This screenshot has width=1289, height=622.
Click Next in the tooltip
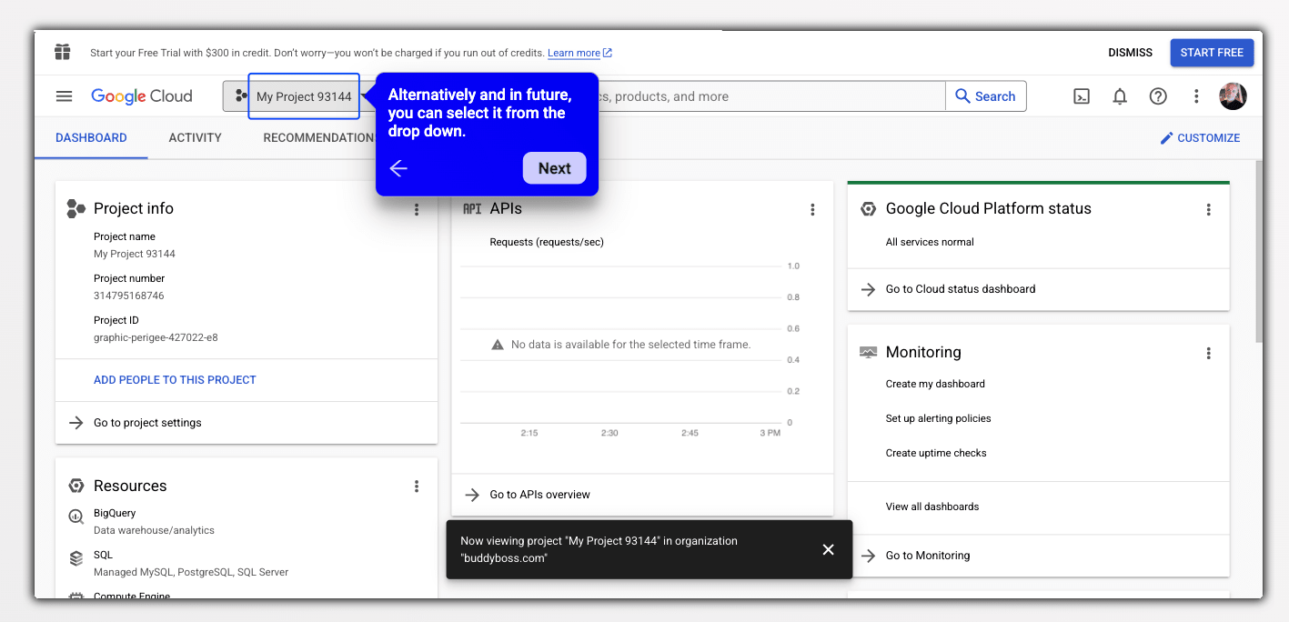554,168
